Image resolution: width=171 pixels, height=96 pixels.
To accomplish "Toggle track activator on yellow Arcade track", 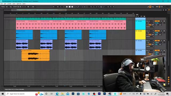I will pos(157,31).
